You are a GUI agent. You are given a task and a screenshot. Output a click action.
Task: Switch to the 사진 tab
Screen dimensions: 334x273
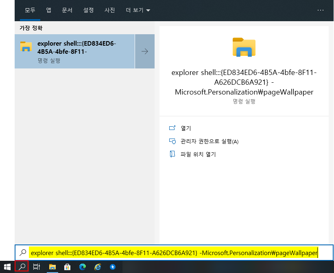110,10
